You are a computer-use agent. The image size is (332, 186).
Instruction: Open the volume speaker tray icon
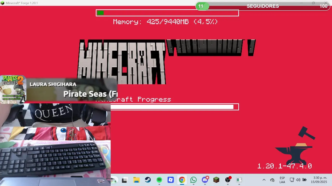pyautogui.click(x=298, y=180)
